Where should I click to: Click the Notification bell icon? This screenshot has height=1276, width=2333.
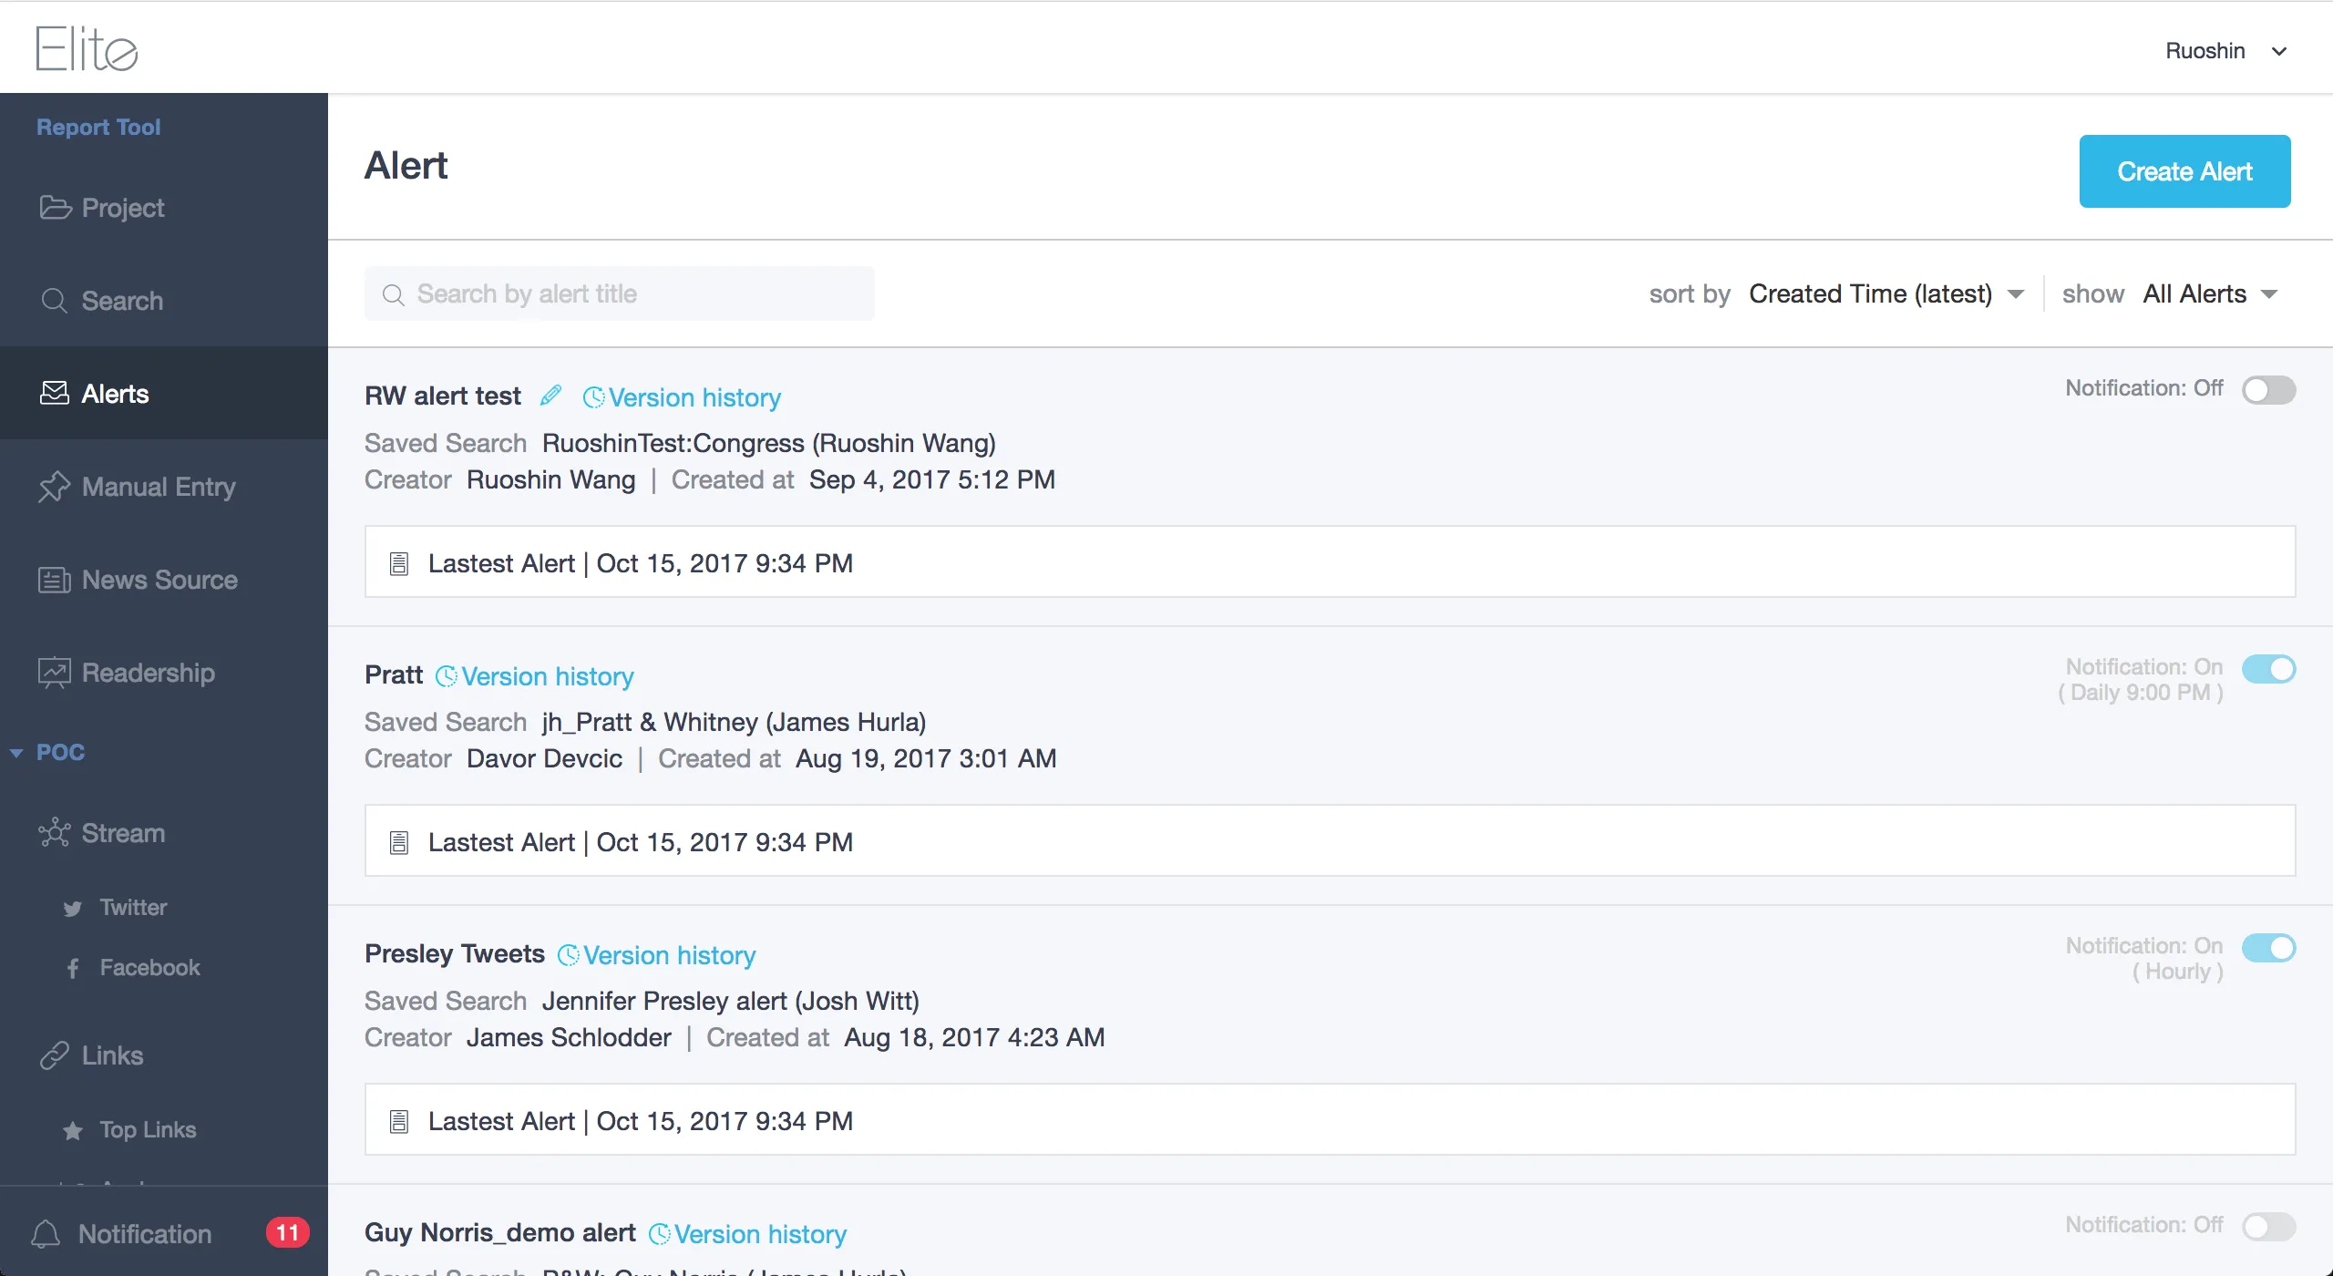46,1234
